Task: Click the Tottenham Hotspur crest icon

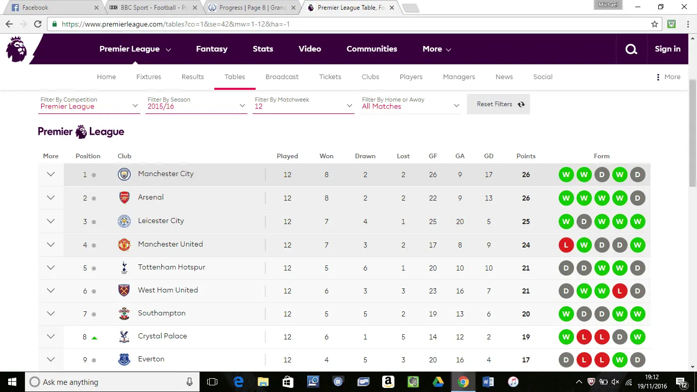Action: click(x=124, y=267)
